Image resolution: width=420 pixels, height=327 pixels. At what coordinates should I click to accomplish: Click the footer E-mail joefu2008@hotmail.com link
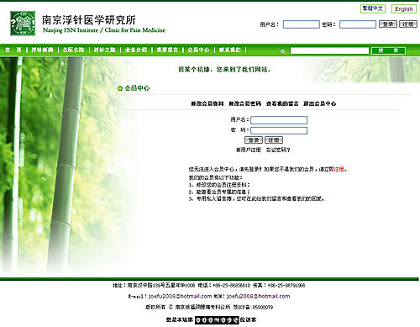180,296
